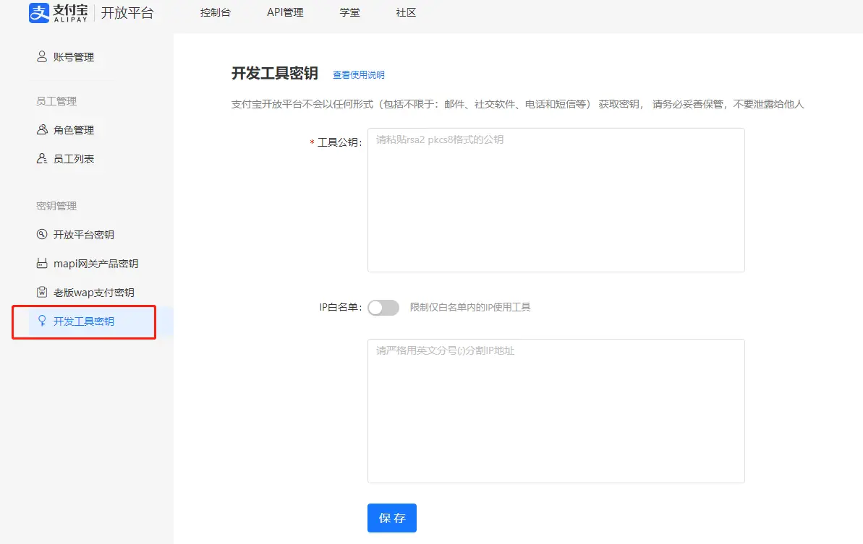Open the 控制台 top menu
This screenshot has width=863, height=544.
215,12
